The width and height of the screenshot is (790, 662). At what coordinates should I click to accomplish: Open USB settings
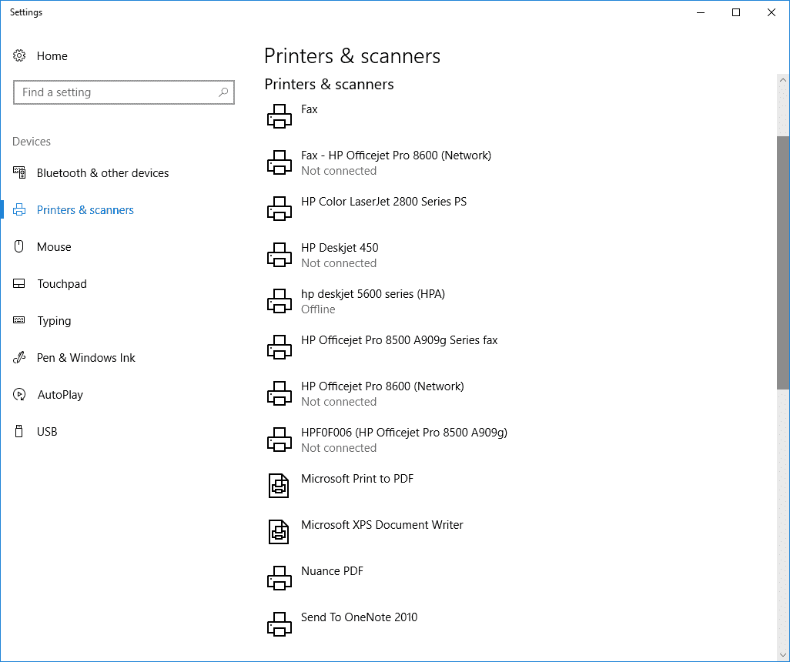coord(47,432)
